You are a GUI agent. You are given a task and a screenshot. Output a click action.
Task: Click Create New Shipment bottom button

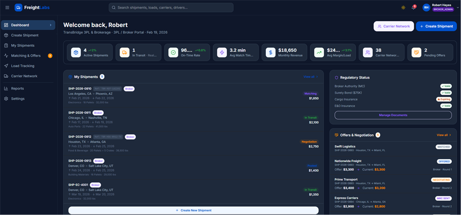click(193, 210)
